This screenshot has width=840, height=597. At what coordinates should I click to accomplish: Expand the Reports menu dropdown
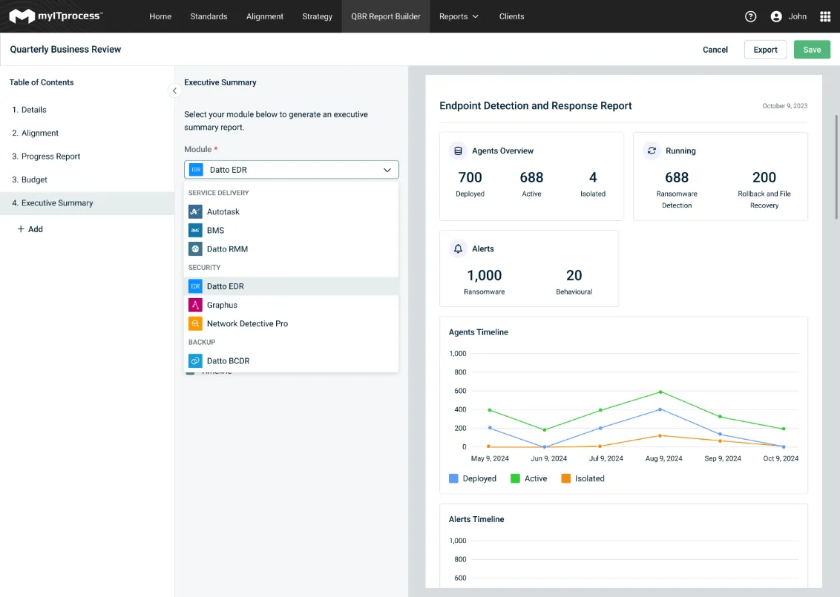click(x=459, y=16)
